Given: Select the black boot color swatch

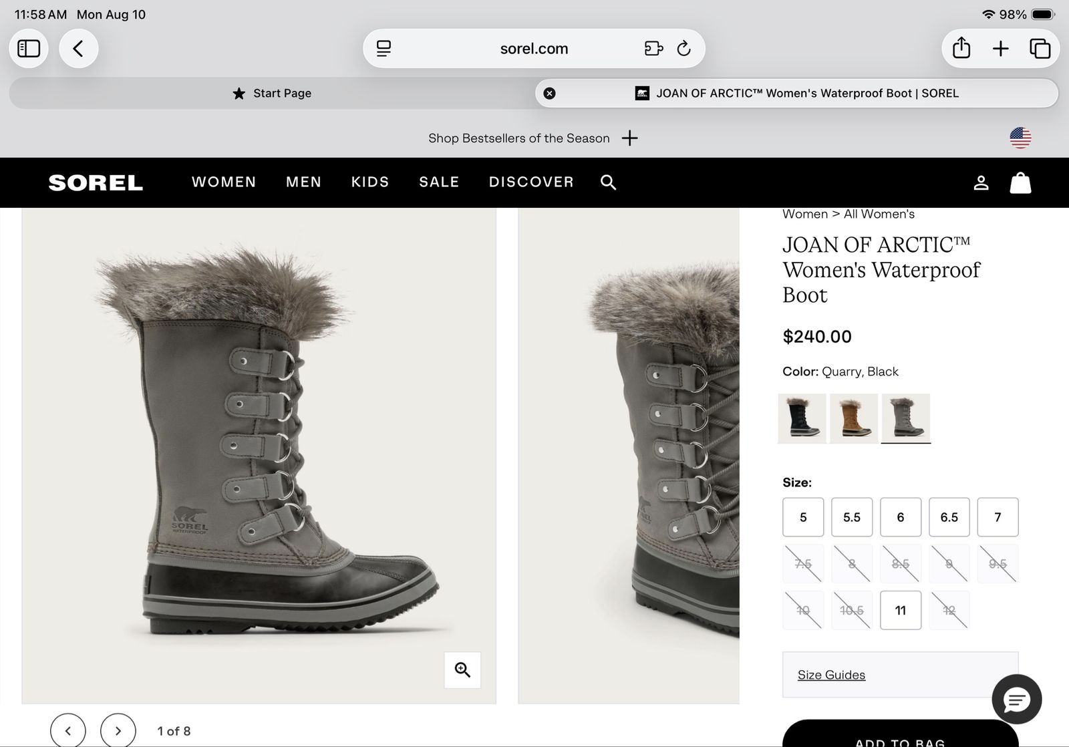Looking at the screenshot, I should (x=802, y=418).
